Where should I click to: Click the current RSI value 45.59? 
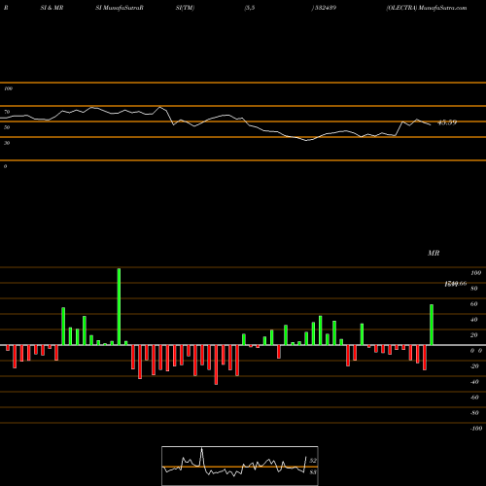coord(447,122)
